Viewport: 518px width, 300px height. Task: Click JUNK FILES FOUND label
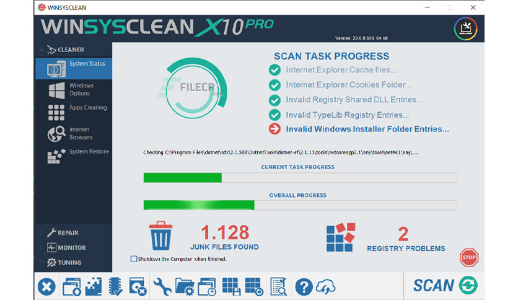point(225,247)
